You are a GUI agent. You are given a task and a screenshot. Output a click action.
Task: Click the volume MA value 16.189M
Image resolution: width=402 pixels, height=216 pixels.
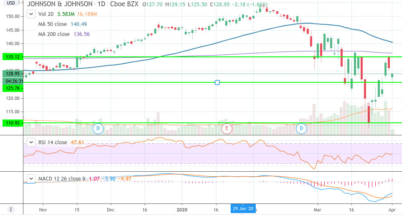click(87, 14)
